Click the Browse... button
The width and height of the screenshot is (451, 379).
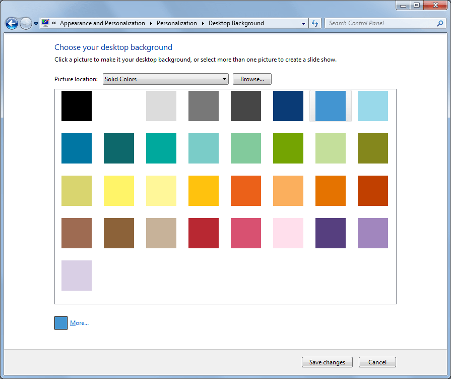(252, 79)
